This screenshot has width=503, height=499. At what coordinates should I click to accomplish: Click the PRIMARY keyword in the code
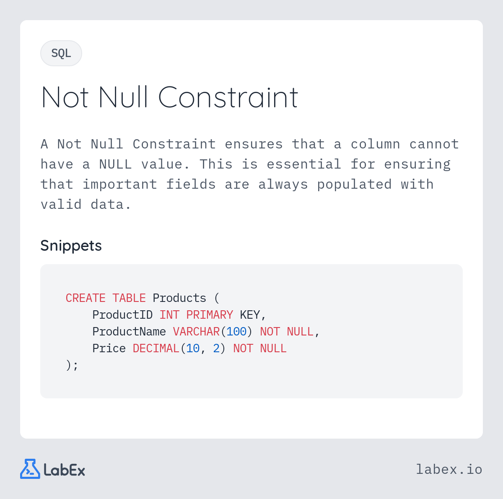(x=210, y=315)
